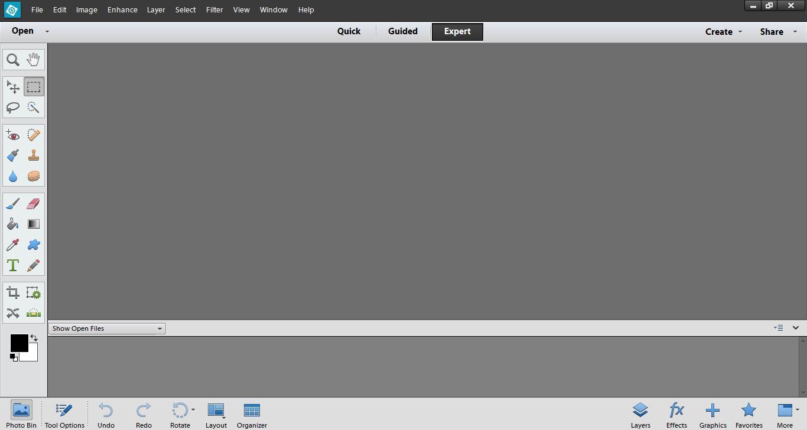Open the Enhance menu
Image resolution: width=807 pixels, height=430 pixels.
coord(122,9)
